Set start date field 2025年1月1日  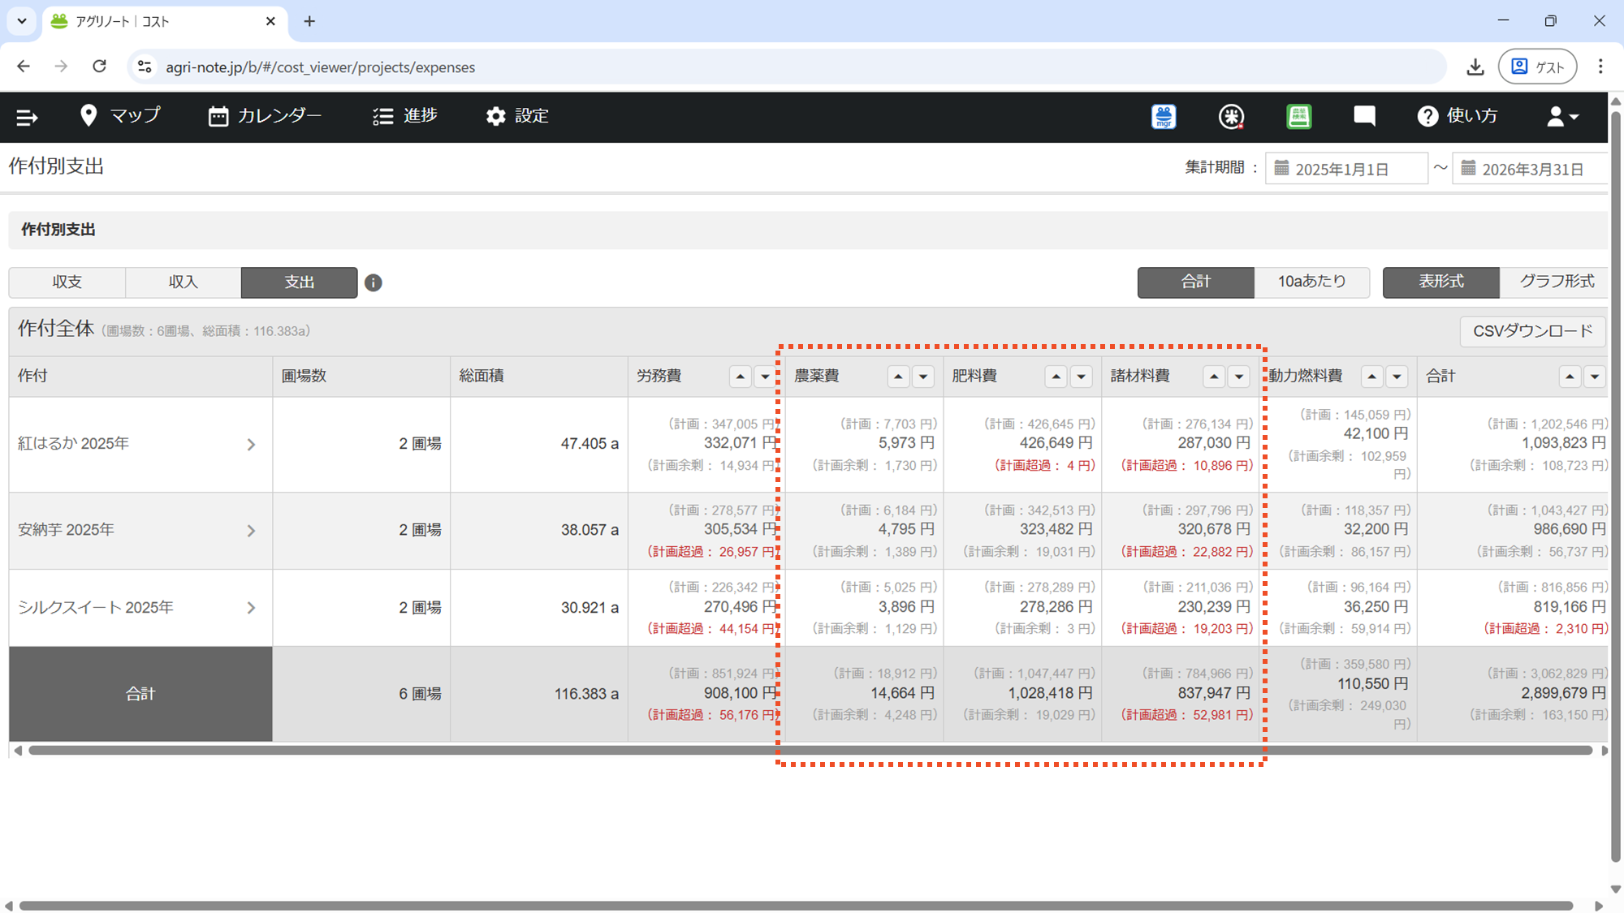pos(1347,169)
